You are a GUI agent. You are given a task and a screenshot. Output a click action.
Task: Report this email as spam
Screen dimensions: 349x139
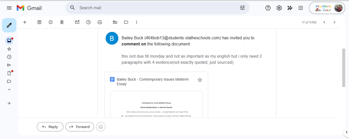[x=50, y=22]
